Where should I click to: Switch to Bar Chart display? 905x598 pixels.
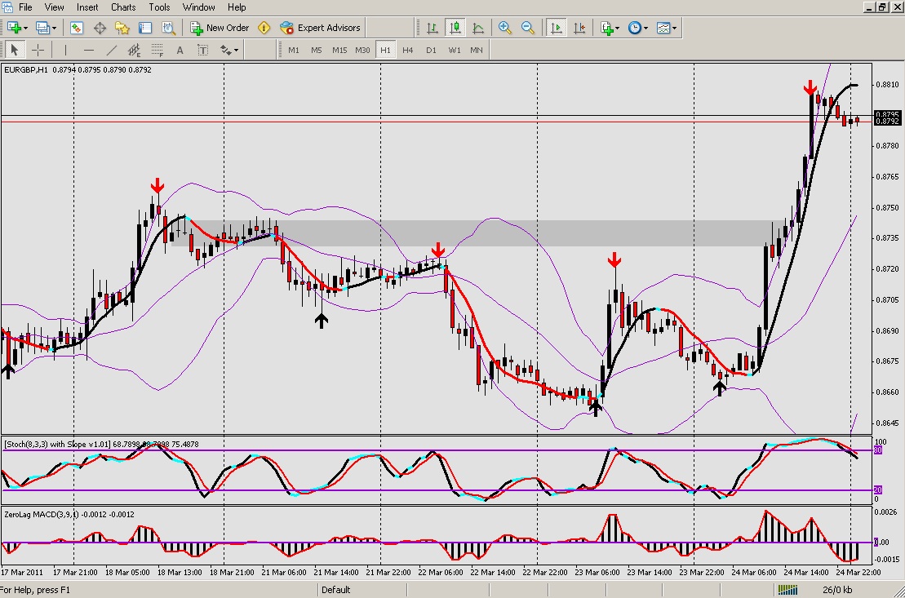coord(432,28)
